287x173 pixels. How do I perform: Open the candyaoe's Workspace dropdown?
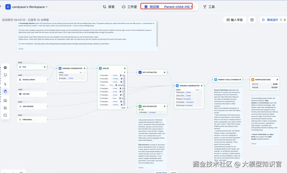tap(30, 7)
